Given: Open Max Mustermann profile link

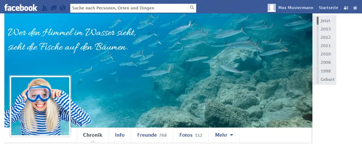Looking at the screenshot, I should click(x=295, y=8).
